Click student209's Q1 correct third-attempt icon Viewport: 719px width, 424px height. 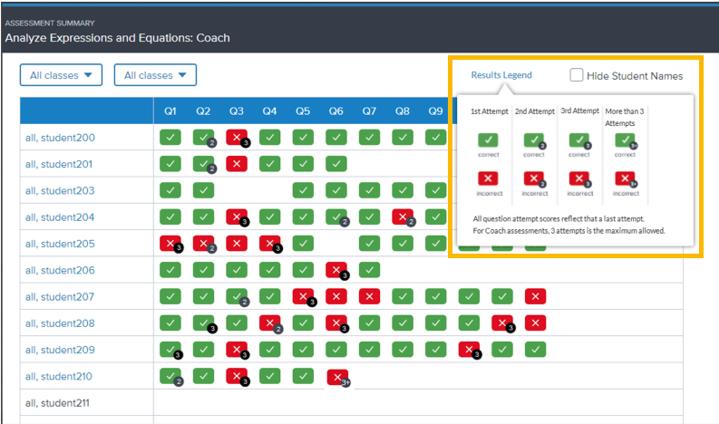(x=170, y=350)
